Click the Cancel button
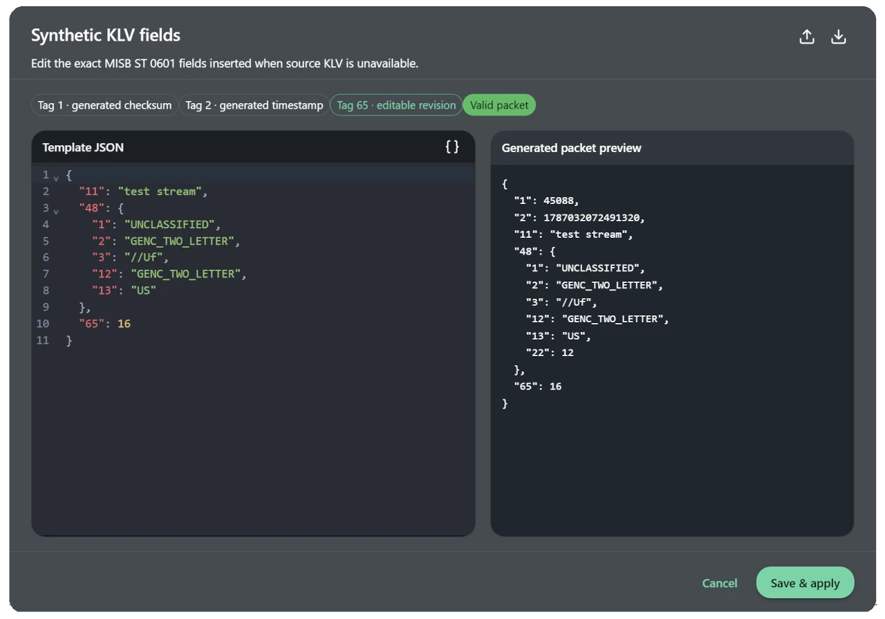Screen dimensions: 885x619 (720, 583)
